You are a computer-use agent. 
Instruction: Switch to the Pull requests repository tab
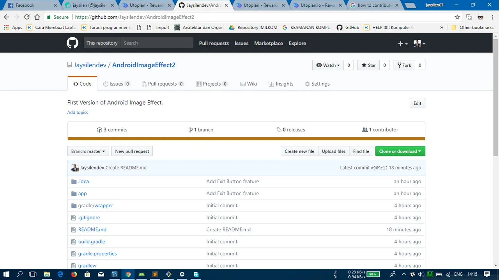coord(163,84)
